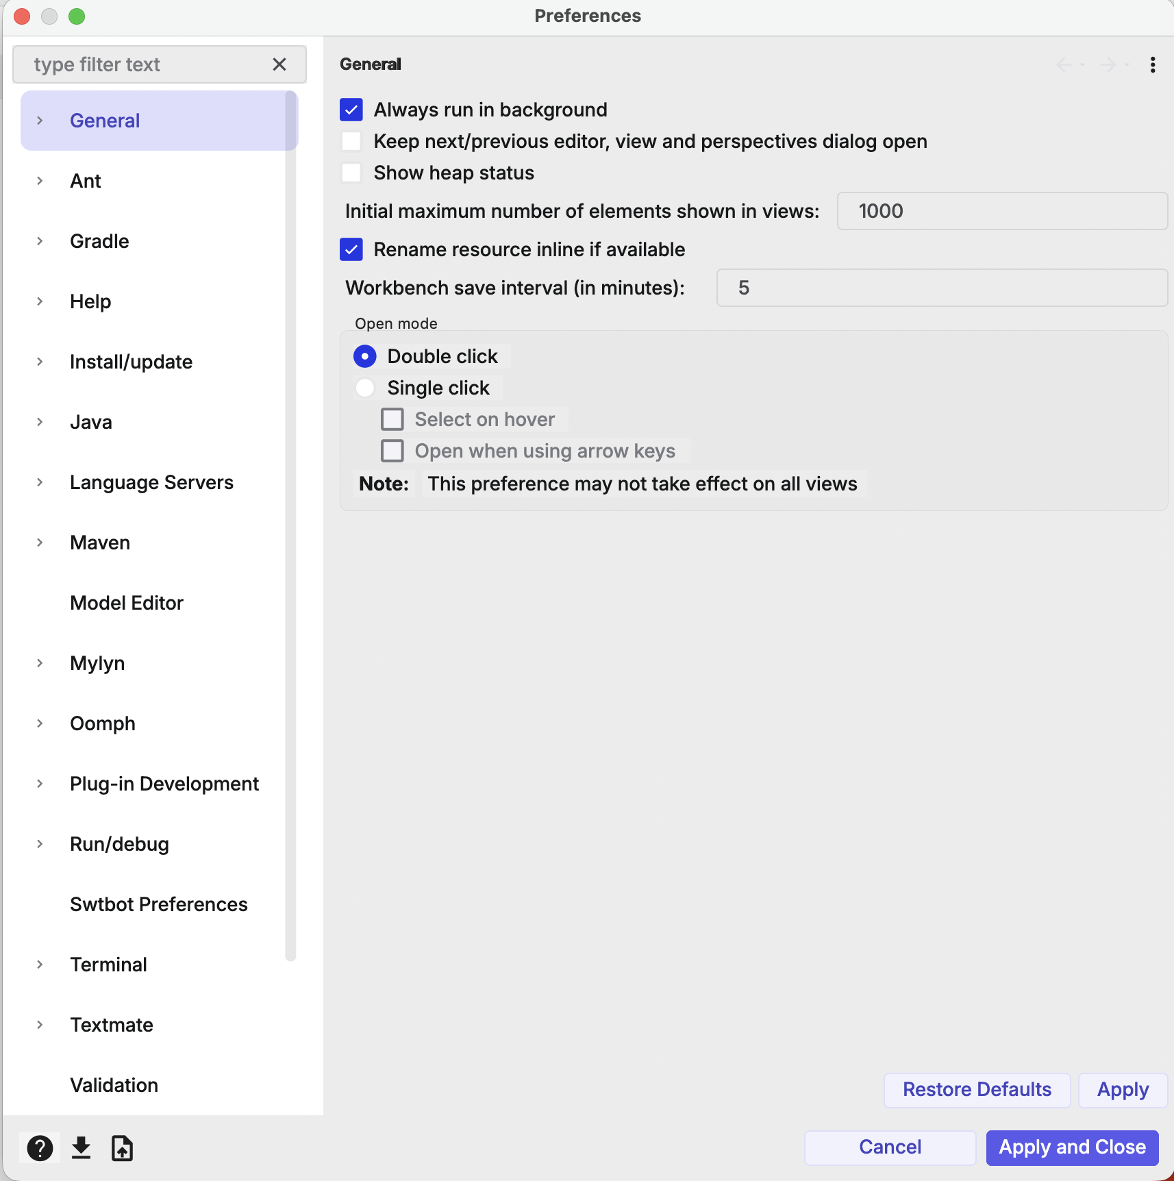Image resolution: width=1174 pixels, height=1181 pixels.
Task: Click the sidebar vertical scrollbar
Action: point(290,521)
